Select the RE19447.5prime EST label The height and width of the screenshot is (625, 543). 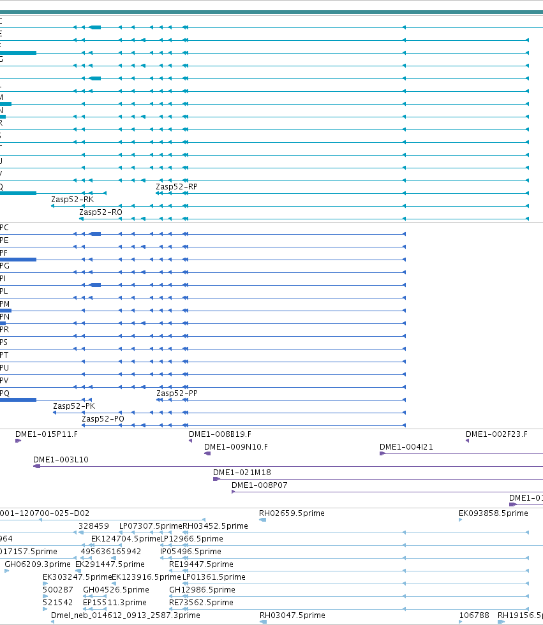[201, 564]
